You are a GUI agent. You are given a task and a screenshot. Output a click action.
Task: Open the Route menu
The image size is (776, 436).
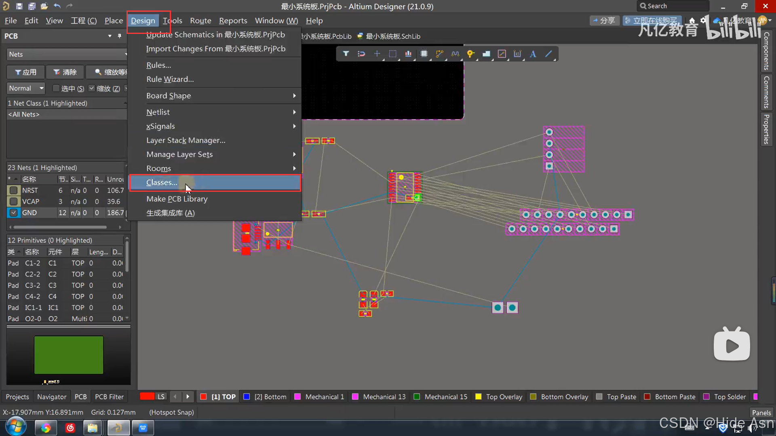200,21
